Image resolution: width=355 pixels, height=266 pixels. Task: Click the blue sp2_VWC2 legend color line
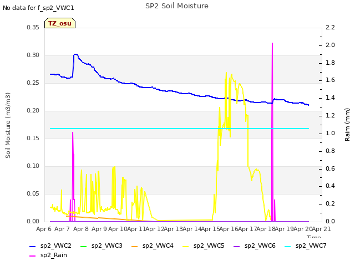pyautogui.click(x=33, y=246)
